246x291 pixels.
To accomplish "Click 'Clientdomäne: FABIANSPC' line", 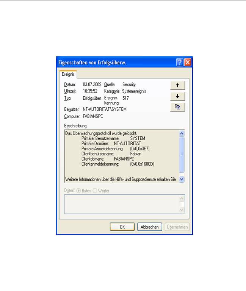I will [108, 159].
